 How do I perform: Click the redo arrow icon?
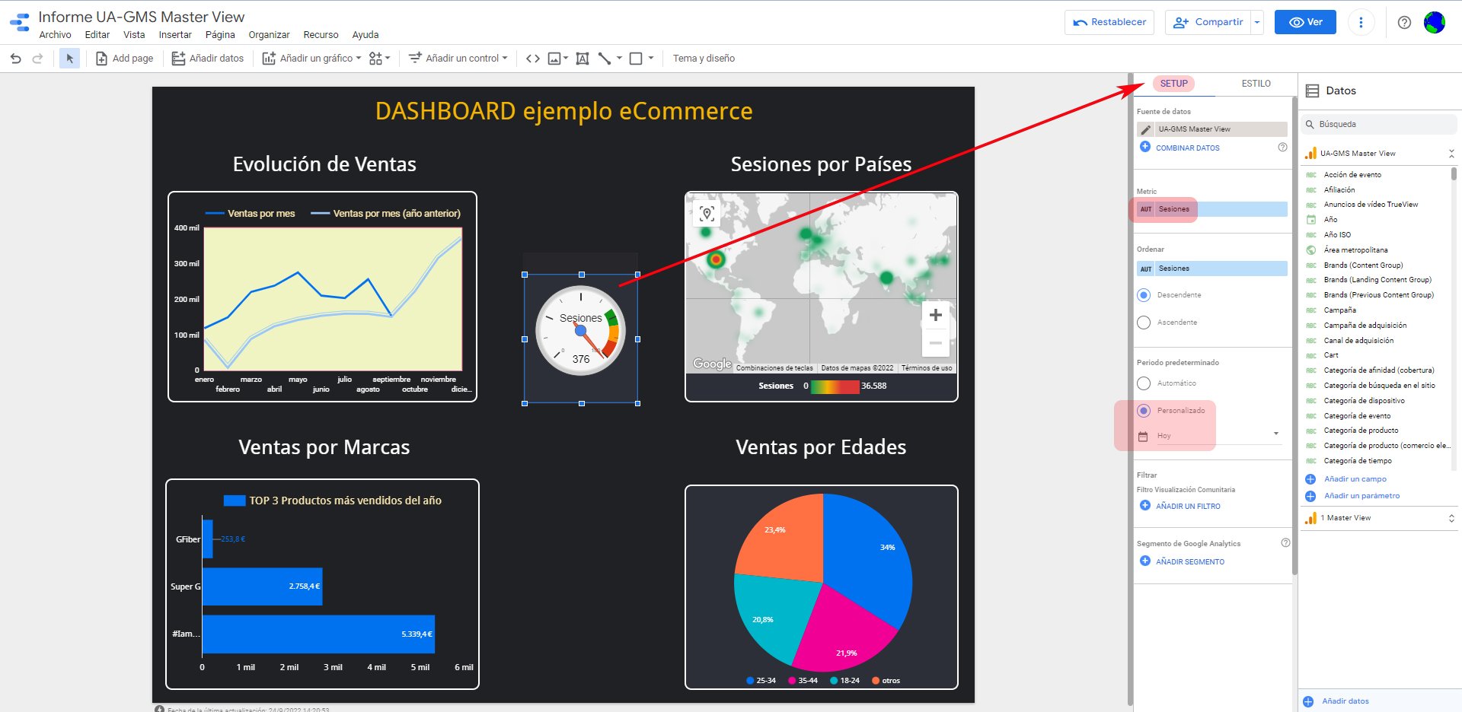pyautogui.click(x=37, y=59)
